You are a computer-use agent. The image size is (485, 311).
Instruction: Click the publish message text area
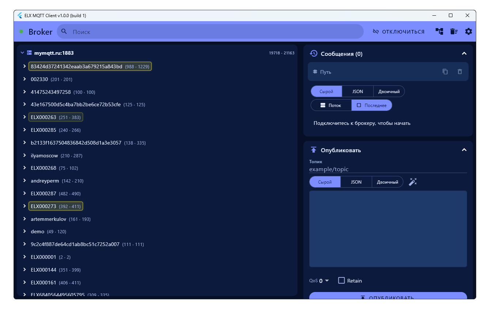(x=388, y=229)
